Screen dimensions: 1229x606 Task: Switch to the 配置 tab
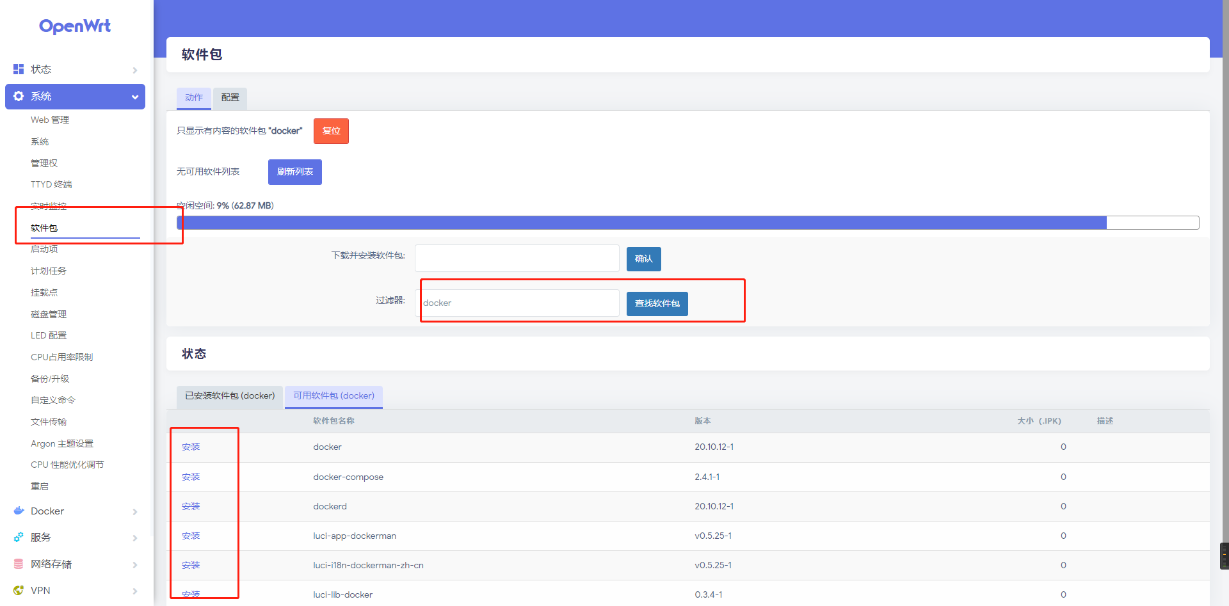(230, 97)
